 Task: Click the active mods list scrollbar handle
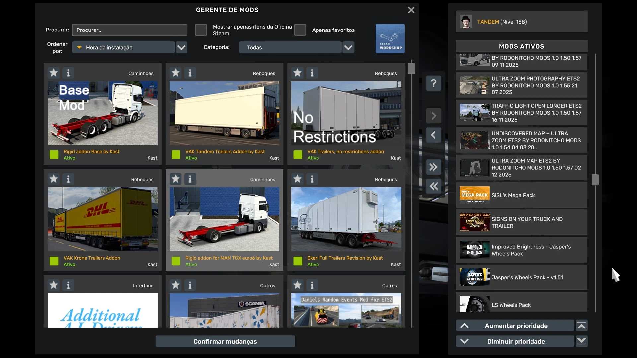[595, 180]
